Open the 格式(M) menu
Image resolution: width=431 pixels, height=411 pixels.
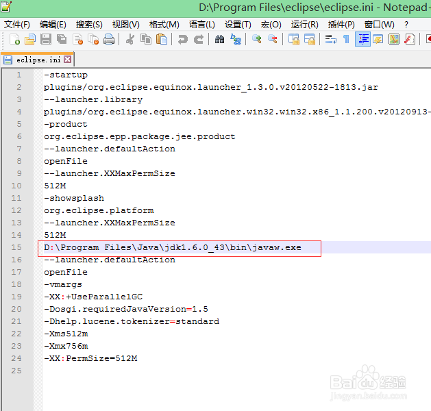point(164,25)
